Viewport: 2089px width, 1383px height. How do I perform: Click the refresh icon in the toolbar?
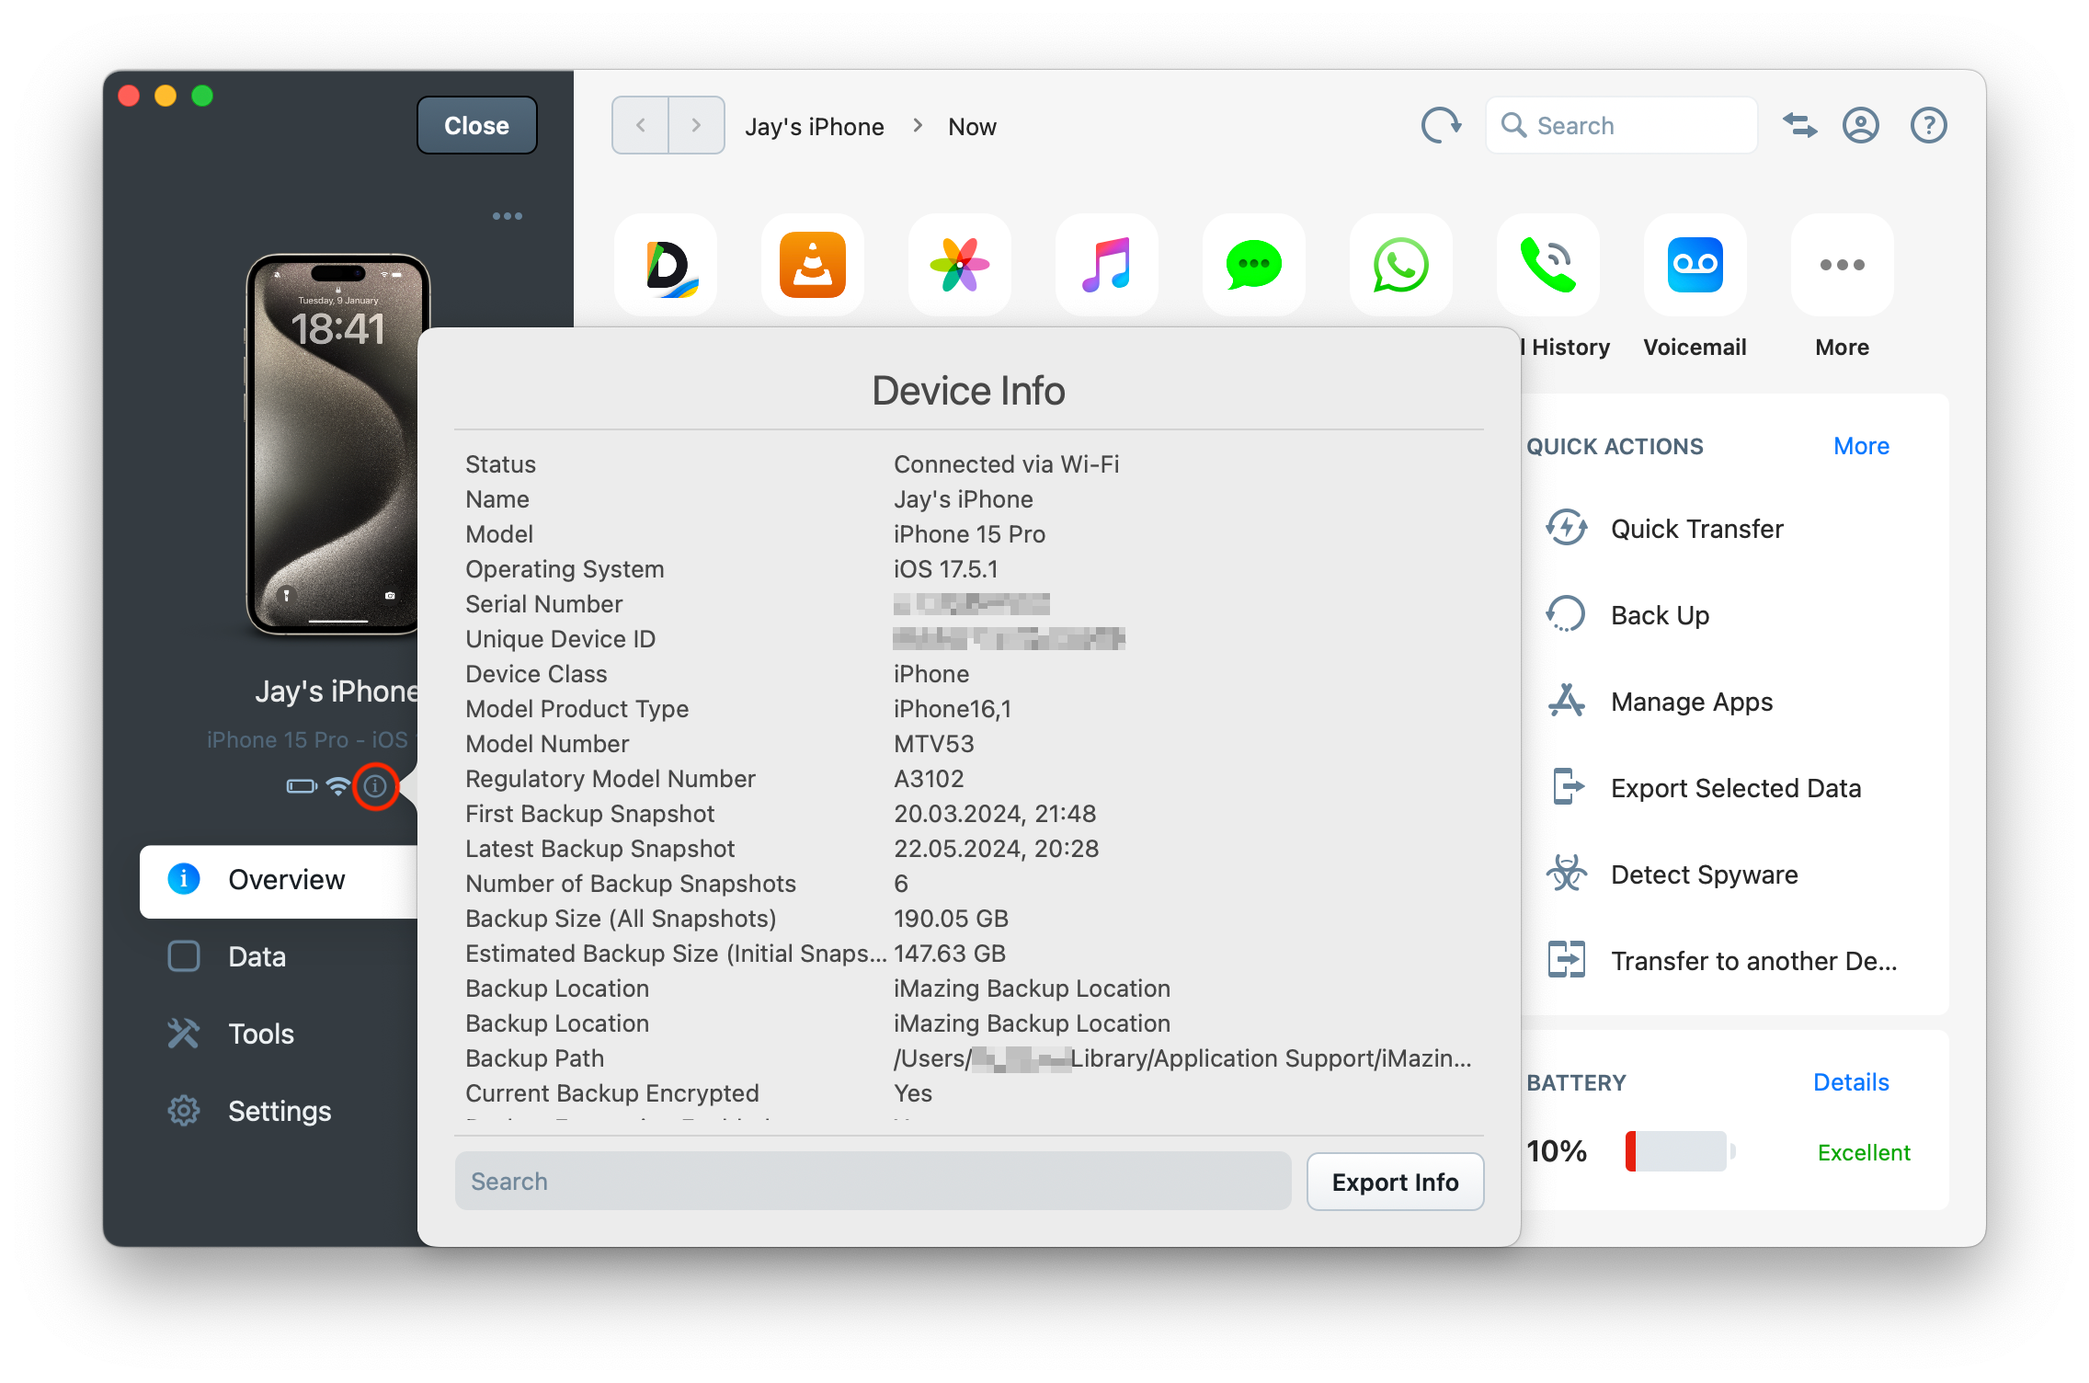click(x=1441, y=125)
